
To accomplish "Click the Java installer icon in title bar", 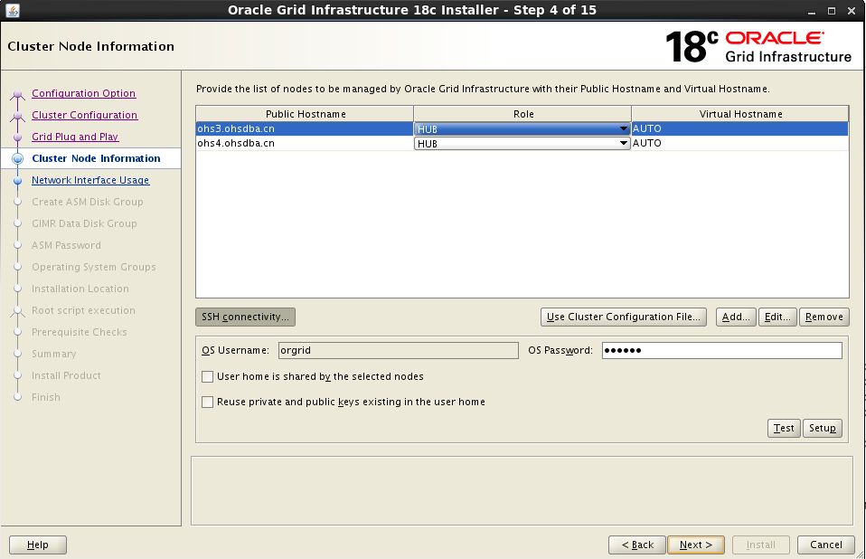I will tap(12, 10).
